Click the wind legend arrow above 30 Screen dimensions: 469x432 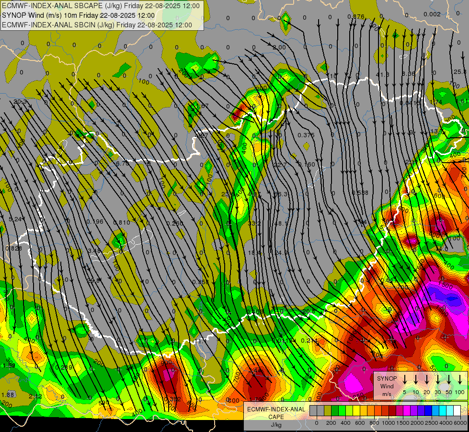(438, 379)
